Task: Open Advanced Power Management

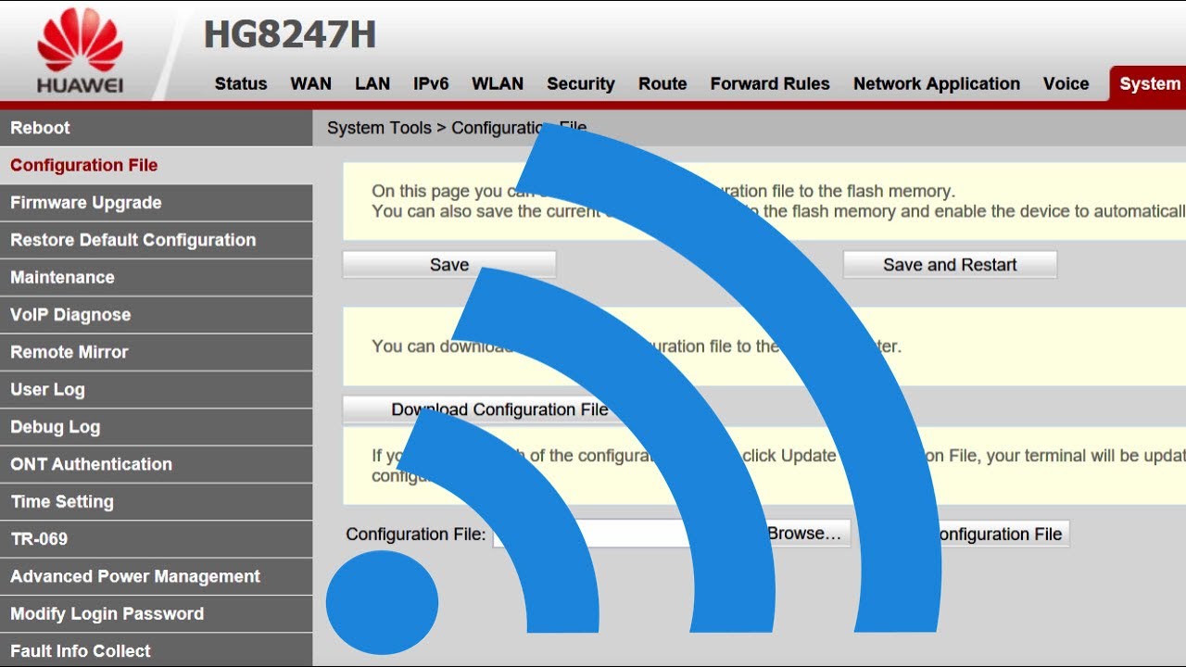Action: point(156,576)
